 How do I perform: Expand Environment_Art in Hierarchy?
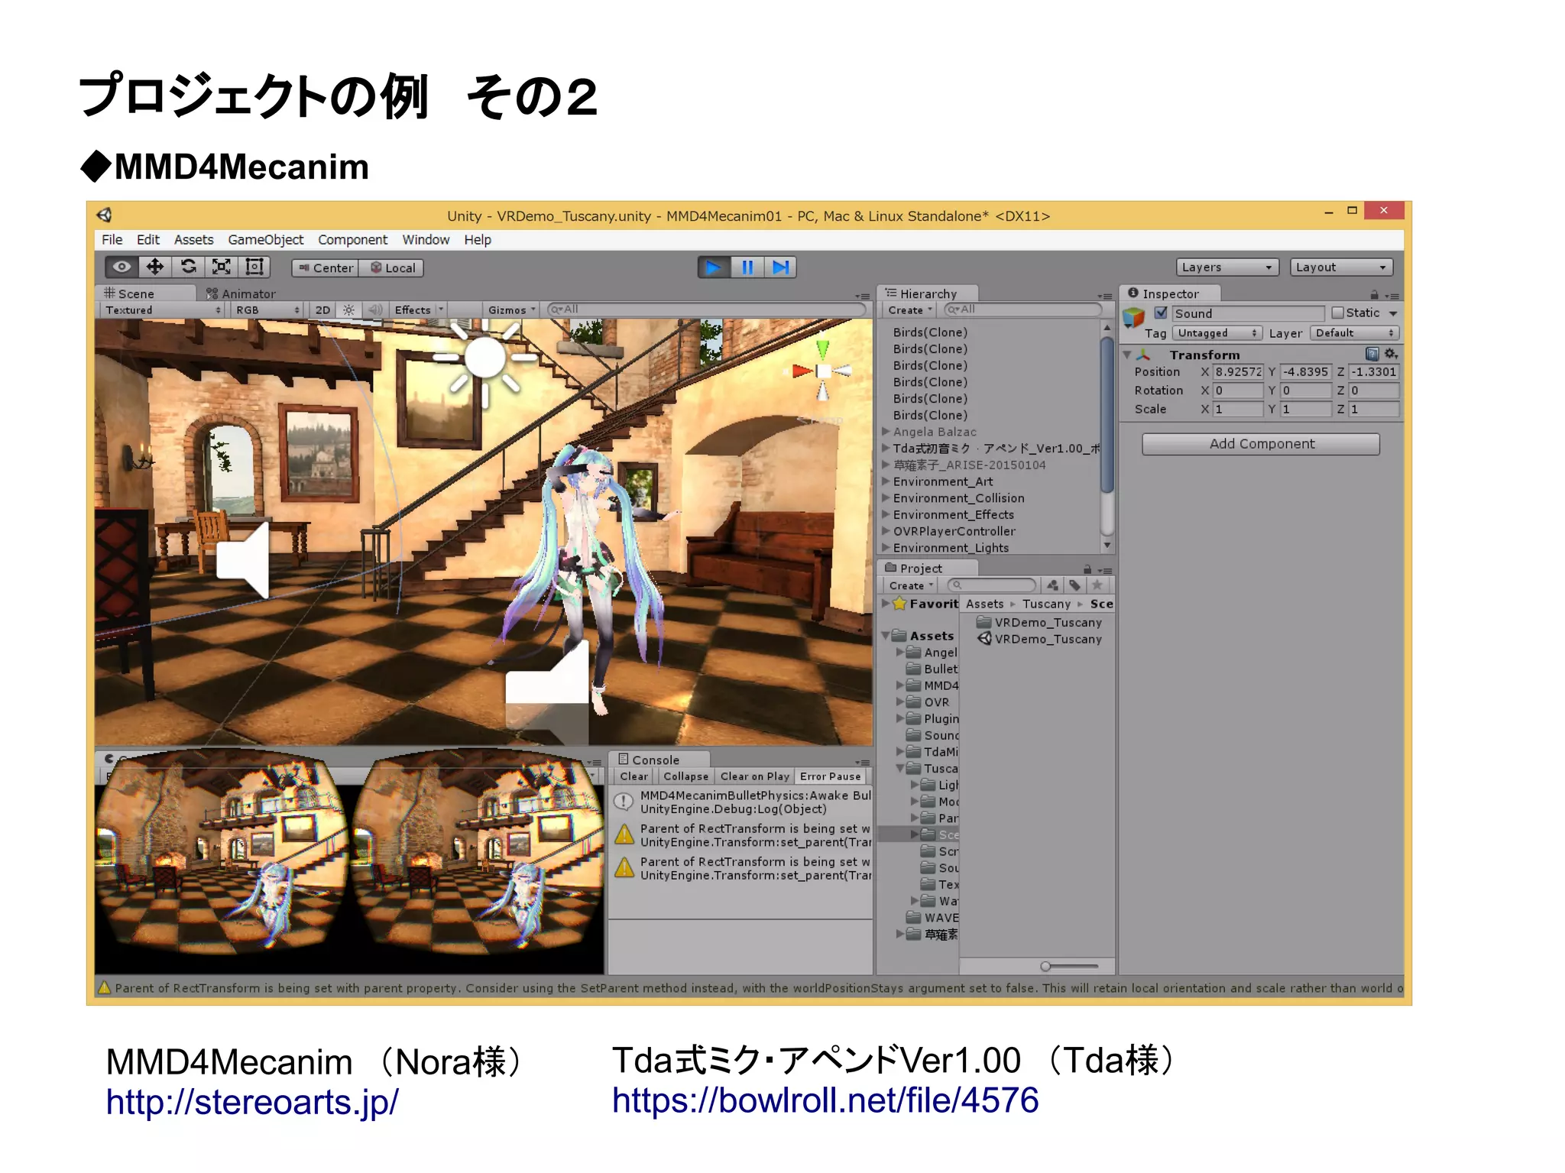click(x=886, y=481)
